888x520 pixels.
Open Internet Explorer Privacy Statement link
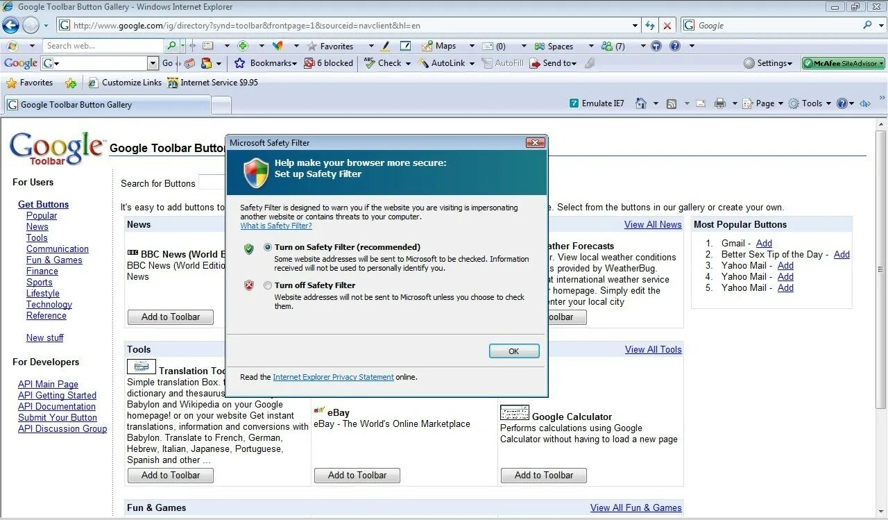(333, 377)
